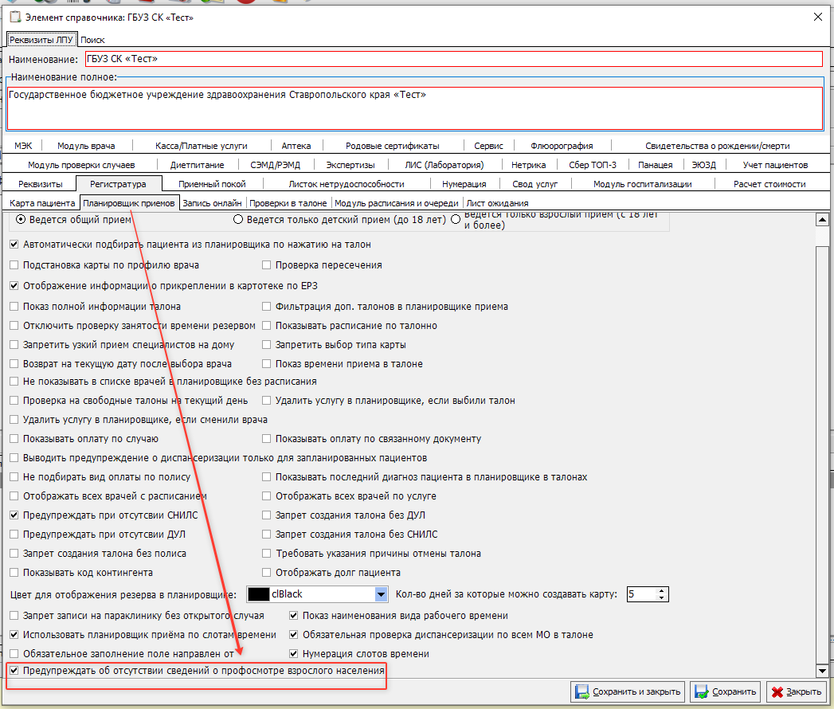Viewport: 834px width, 709px height.
Task: Click the «Сохранить» button
Action: click(726, 691)
